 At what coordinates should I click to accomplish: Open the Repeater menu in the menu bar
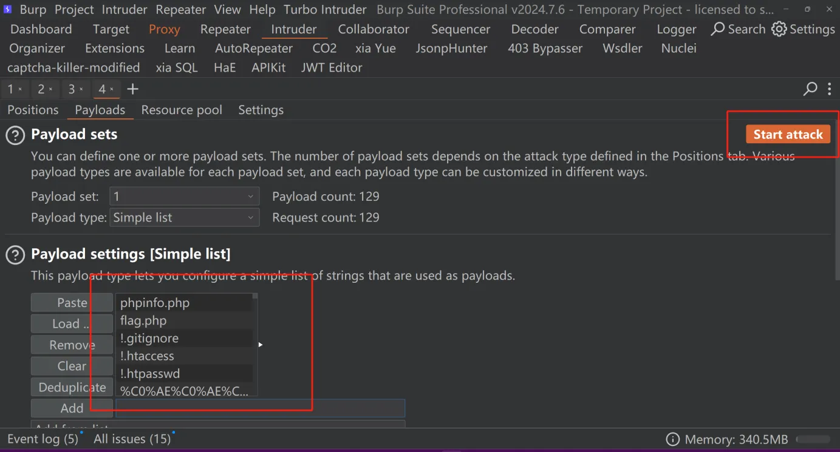180,10
